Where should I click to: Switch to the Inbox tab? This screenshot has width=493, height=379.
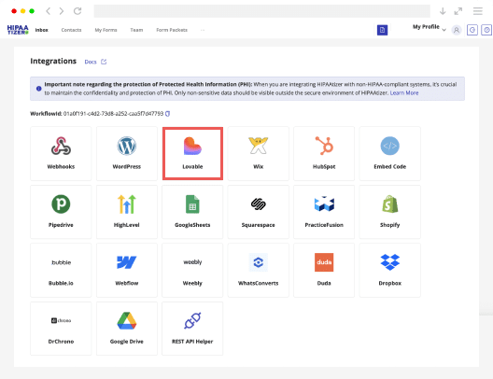41,30
